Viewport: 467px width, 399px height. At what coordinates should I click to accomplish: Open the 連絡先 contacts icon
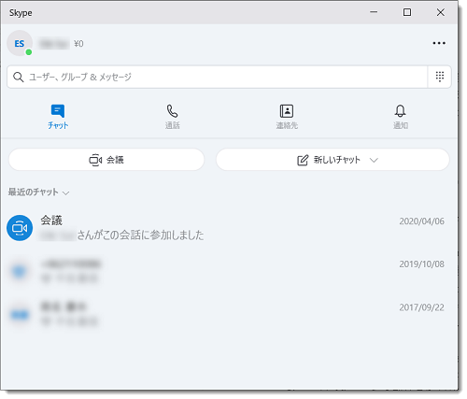tap(287, 111)
